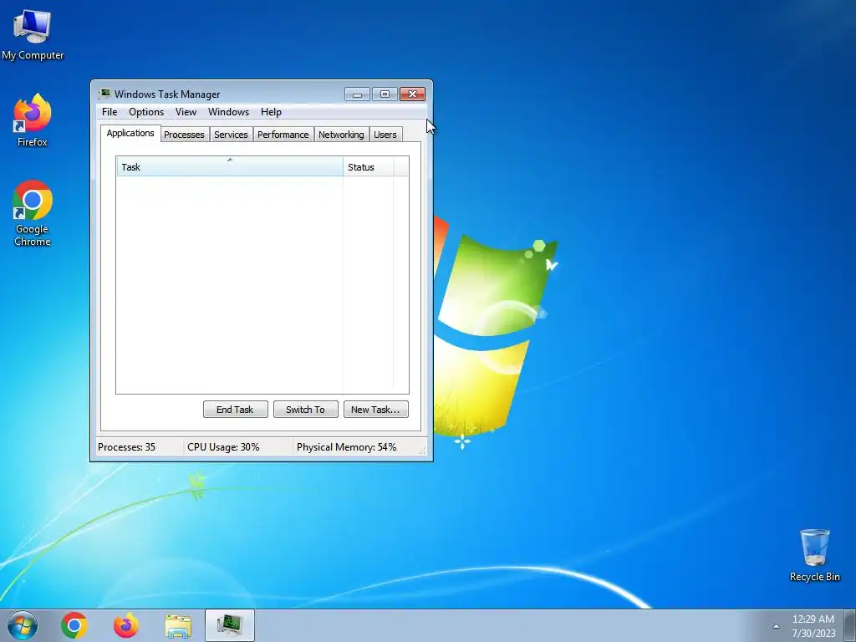Click the 'Physical Memory: 54%' status text
Image resolution: width=856 pixels, height=642 pixels.
point(347,447)
